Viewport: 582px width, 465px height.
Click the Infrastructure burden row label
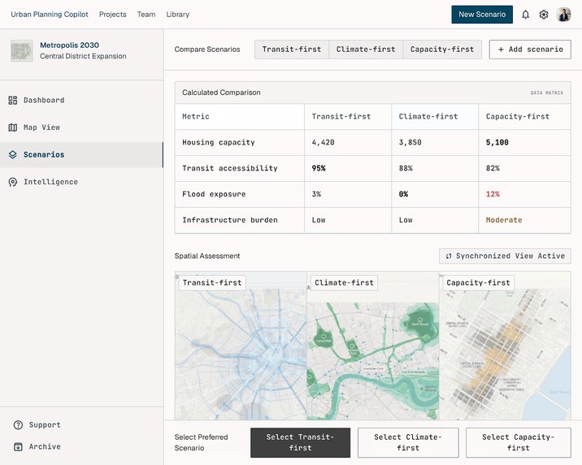pos(230,220)
